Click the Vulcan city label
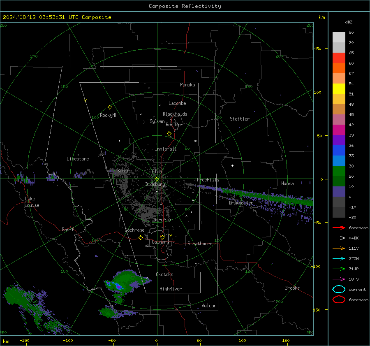The width and height of the screenshot is (370, 346). tap(209, 306)
